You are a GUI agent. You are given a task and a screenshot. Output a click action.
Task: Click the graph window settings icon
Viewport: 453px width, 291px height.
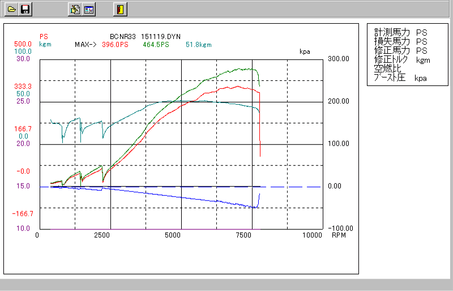(x=89, y=9)
